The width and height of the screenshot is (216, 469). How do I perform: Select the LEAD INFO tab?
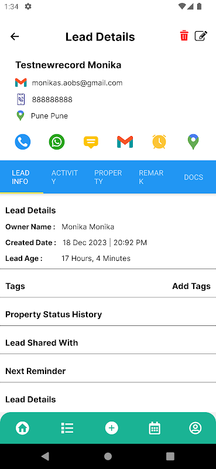pos(22,177)
